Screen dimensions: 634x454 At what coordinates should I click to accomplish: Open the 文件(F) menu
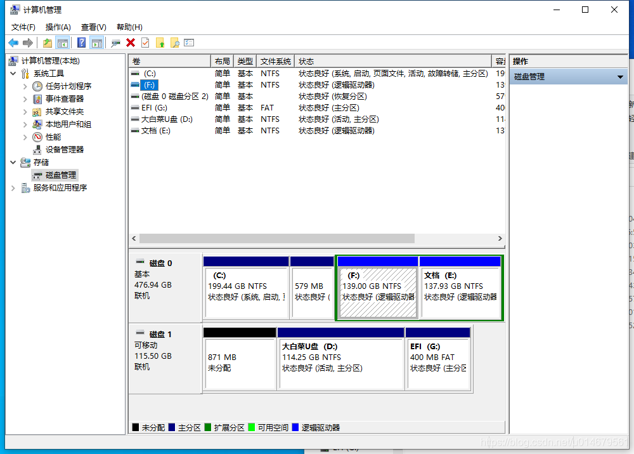tap(23, 27)
